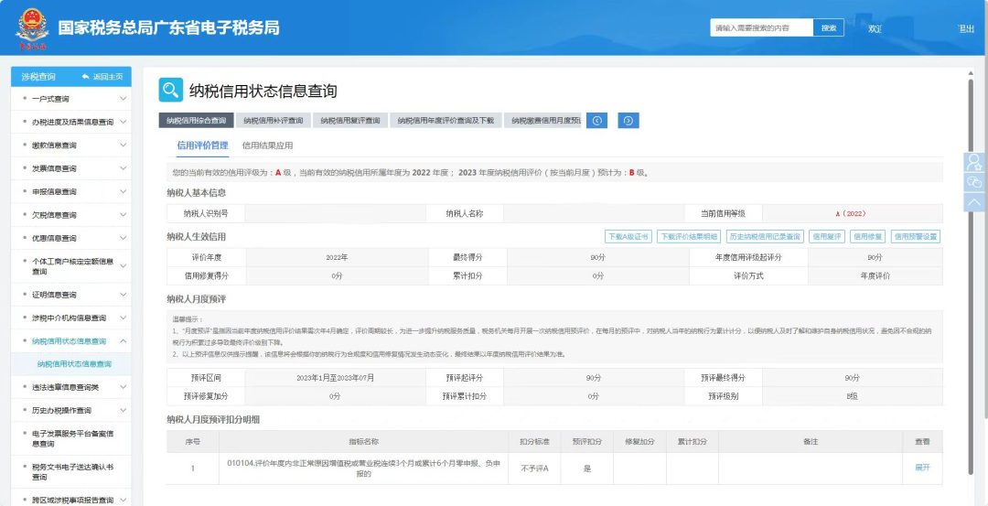Click 返回主页 in the sidebar header
The height and width of the screenshot is (506, 988).
click(x=102, y=76)
